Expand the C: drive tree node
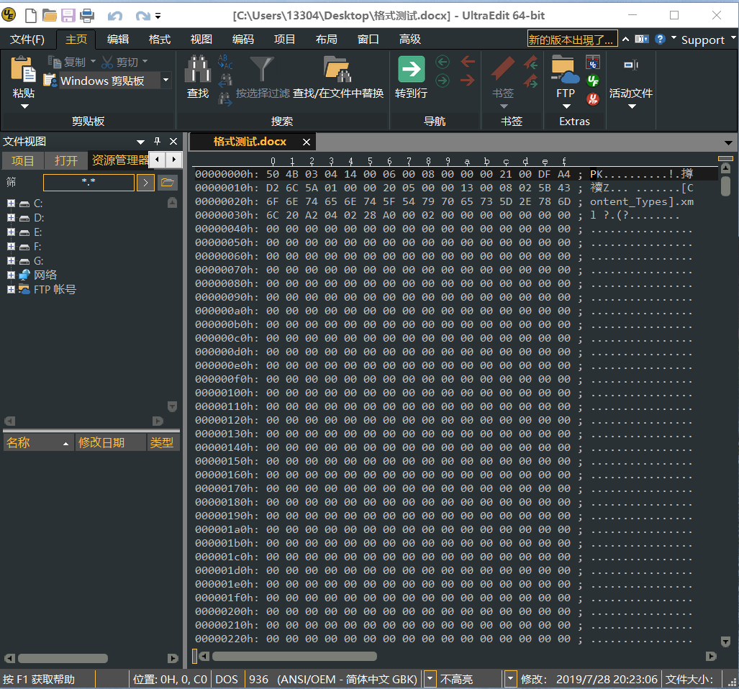This screenshot has height=689, width=739. point(11,204)
